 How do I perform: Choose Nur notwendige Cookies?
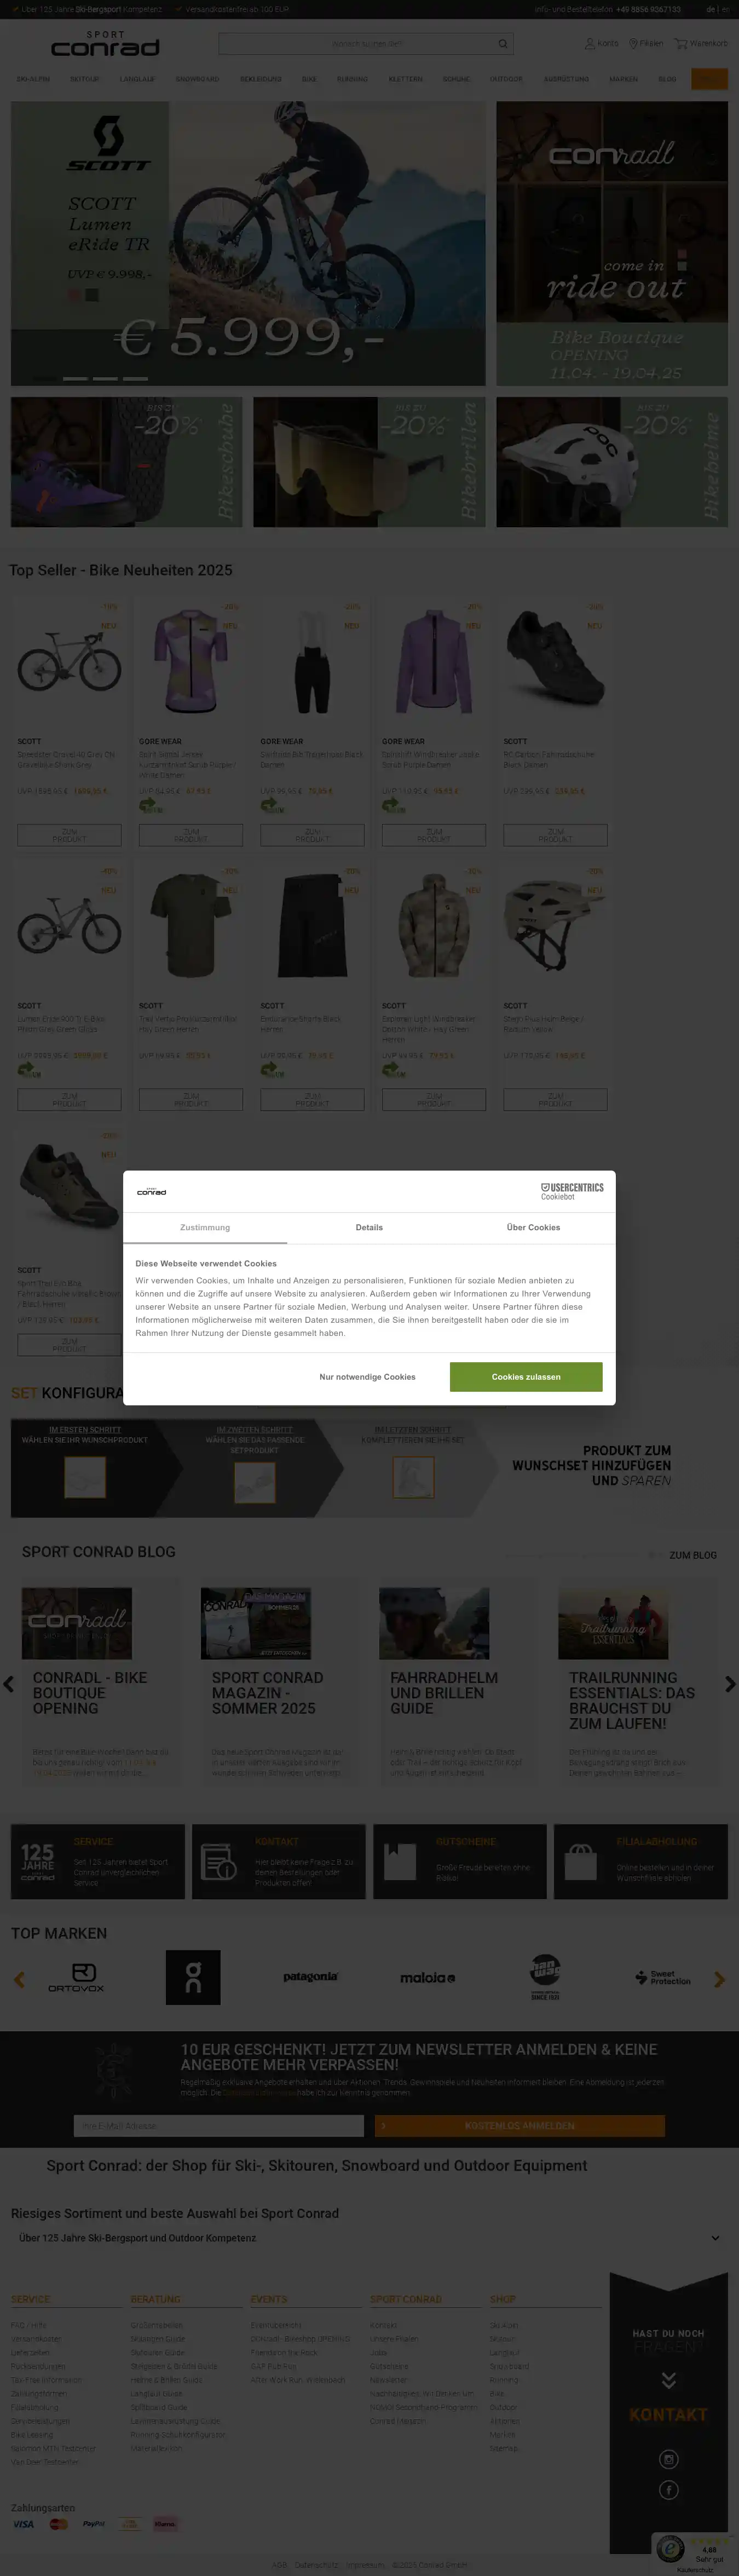(367, 1376)
